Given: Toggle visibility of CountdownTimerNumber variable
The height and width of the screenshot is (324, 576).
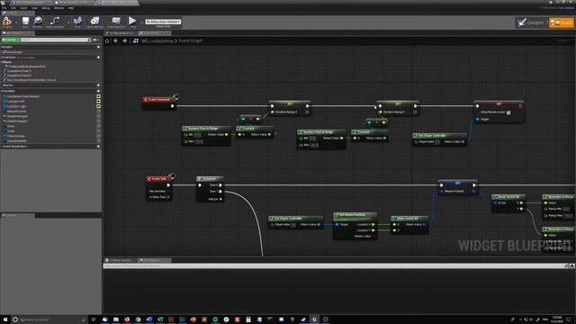Looking at the screenshot, I should [98, 96].
